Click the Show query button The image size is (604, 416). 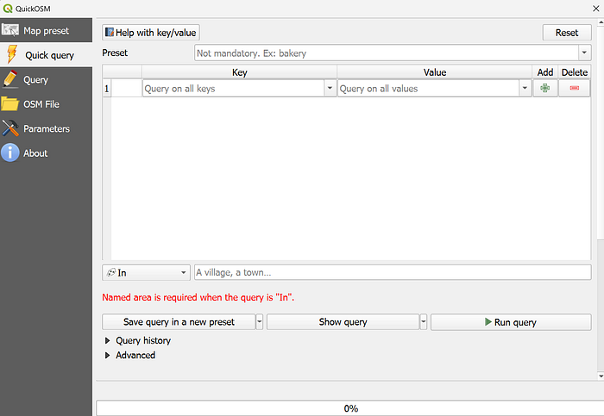pyautogui.click(x=343, y=322)
